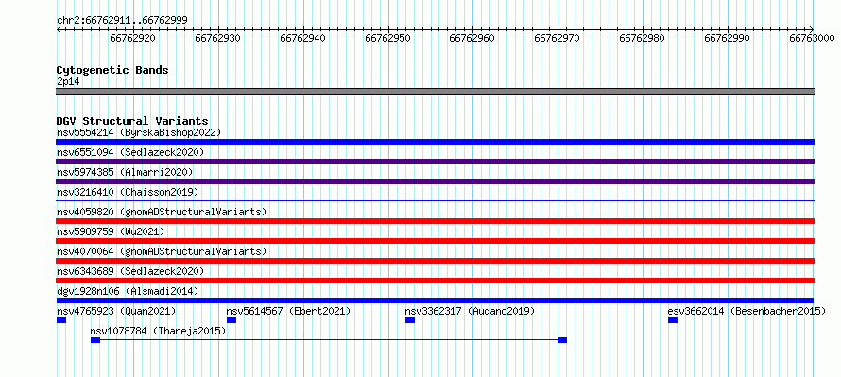Click the 'nsv5614567 (Ebert2021)' label
Image resolution: width=841 pixels, height=377 pixels.
point(288,311)
